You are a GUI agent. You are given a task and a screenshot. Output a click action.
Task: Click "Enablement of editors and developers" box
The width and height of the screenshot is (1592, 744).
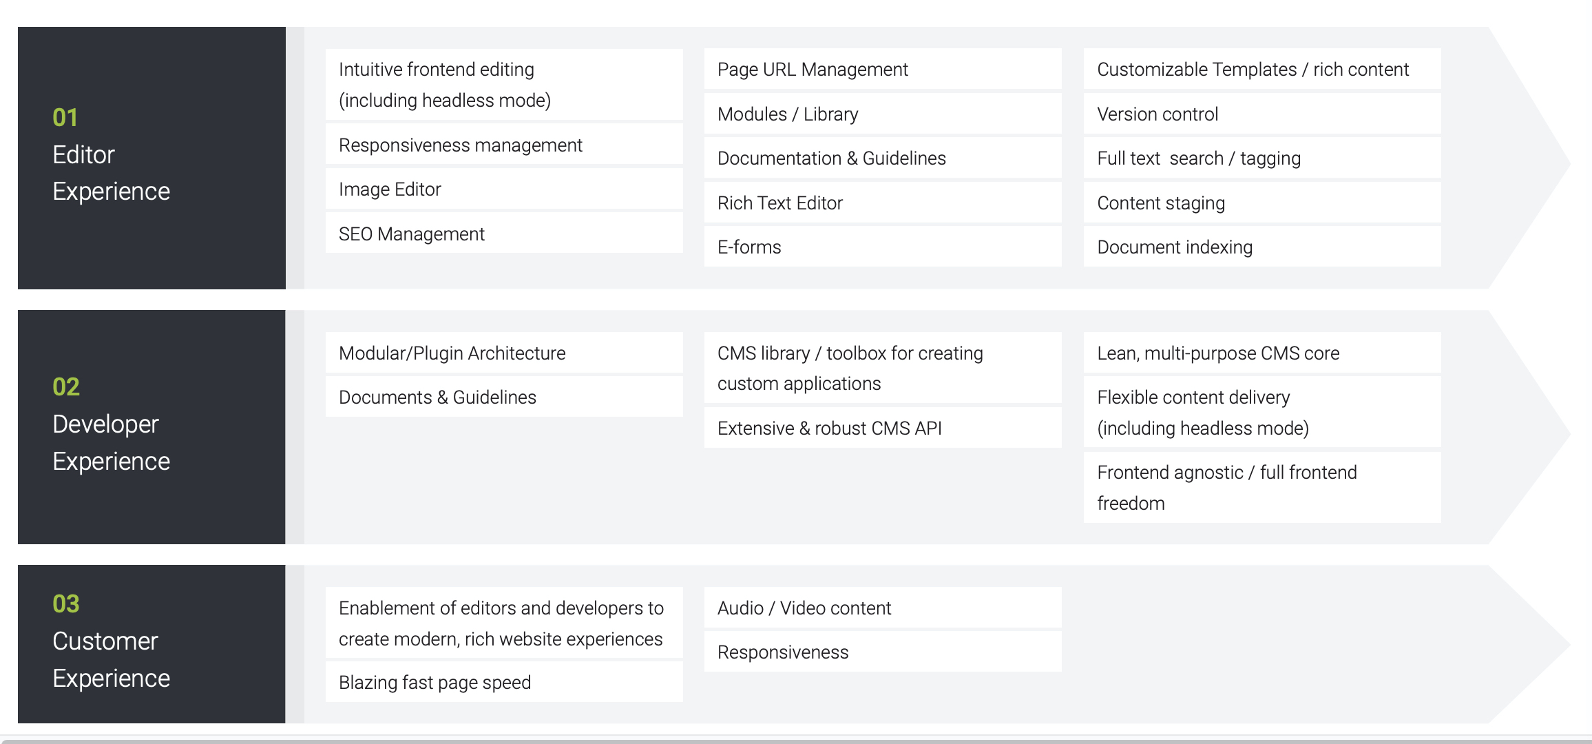(x=504, y=623)
